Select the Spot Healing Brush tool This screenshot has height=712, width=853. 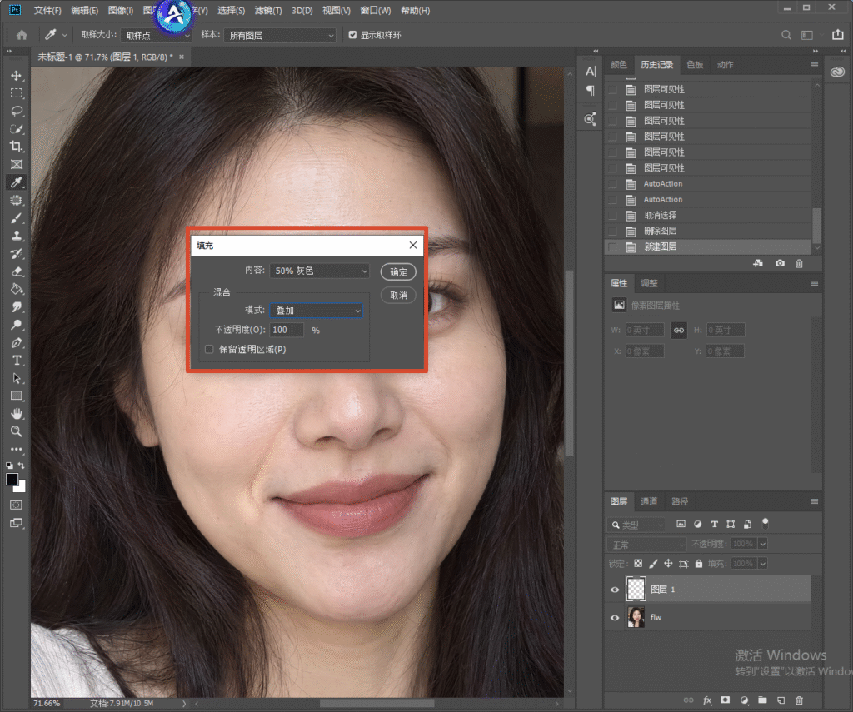point(17,200)
